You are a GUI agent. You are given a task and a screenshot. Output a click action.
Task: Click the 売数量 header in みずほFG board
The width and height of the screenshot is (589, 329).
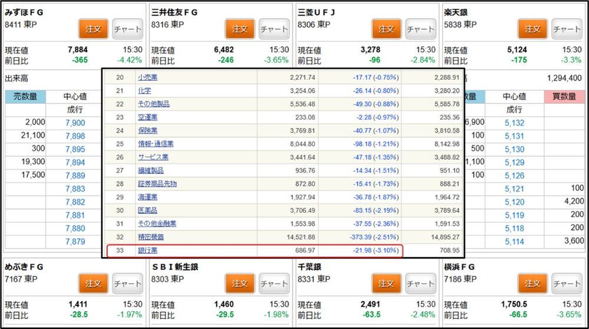pos(25,97)
